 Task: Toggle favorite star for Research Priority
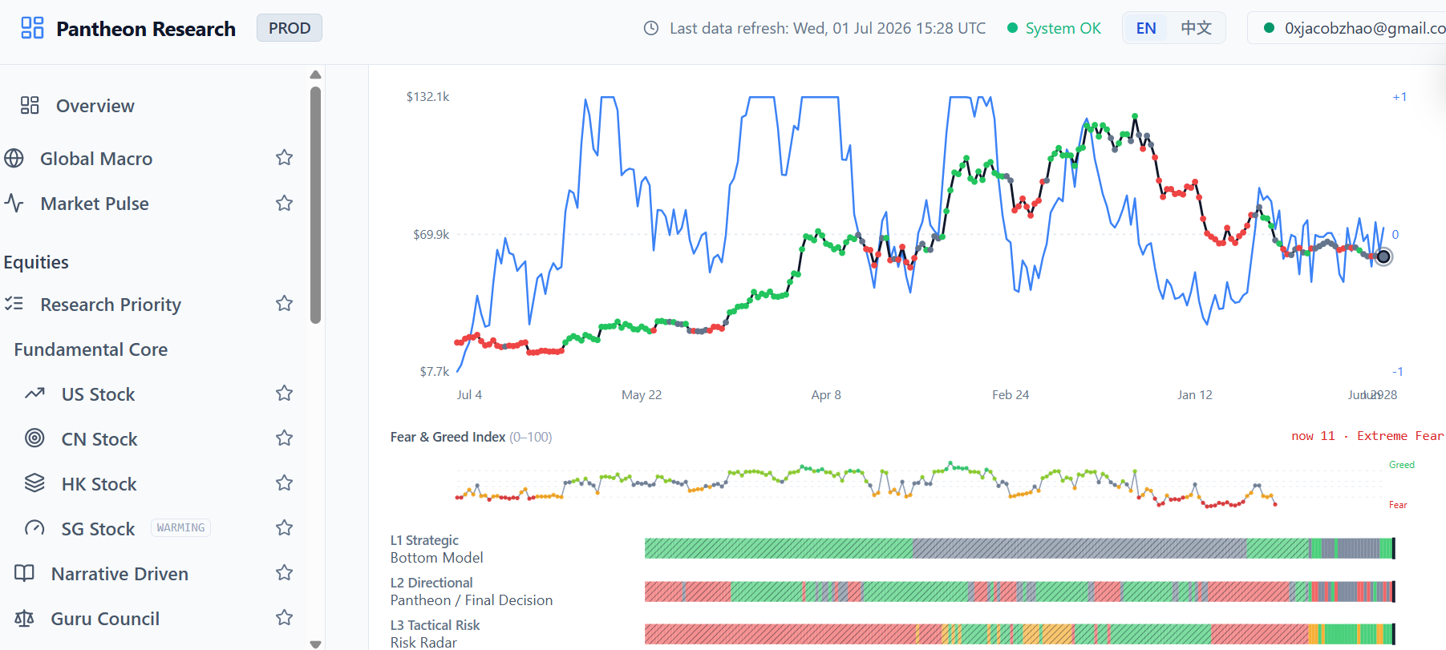coord(284,304)
